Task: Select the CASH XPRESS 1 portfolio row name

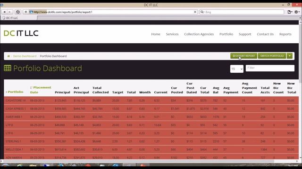Action: 16,108
